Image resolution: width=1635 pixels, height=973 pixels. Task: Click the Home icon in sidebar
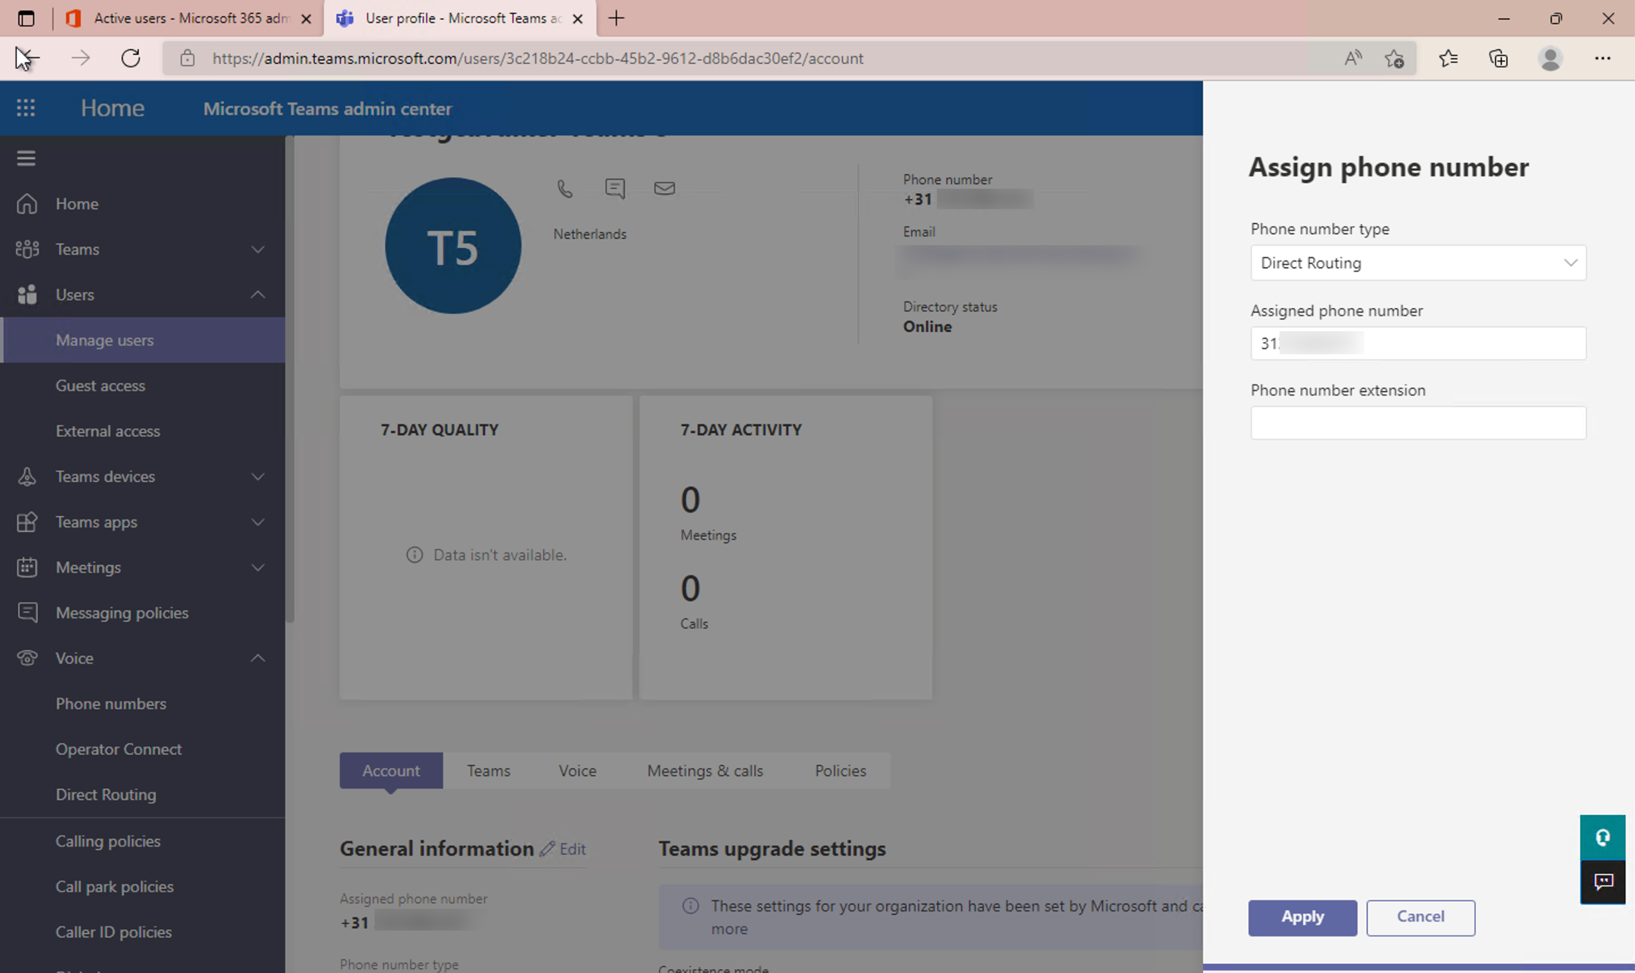coord(27,204)
